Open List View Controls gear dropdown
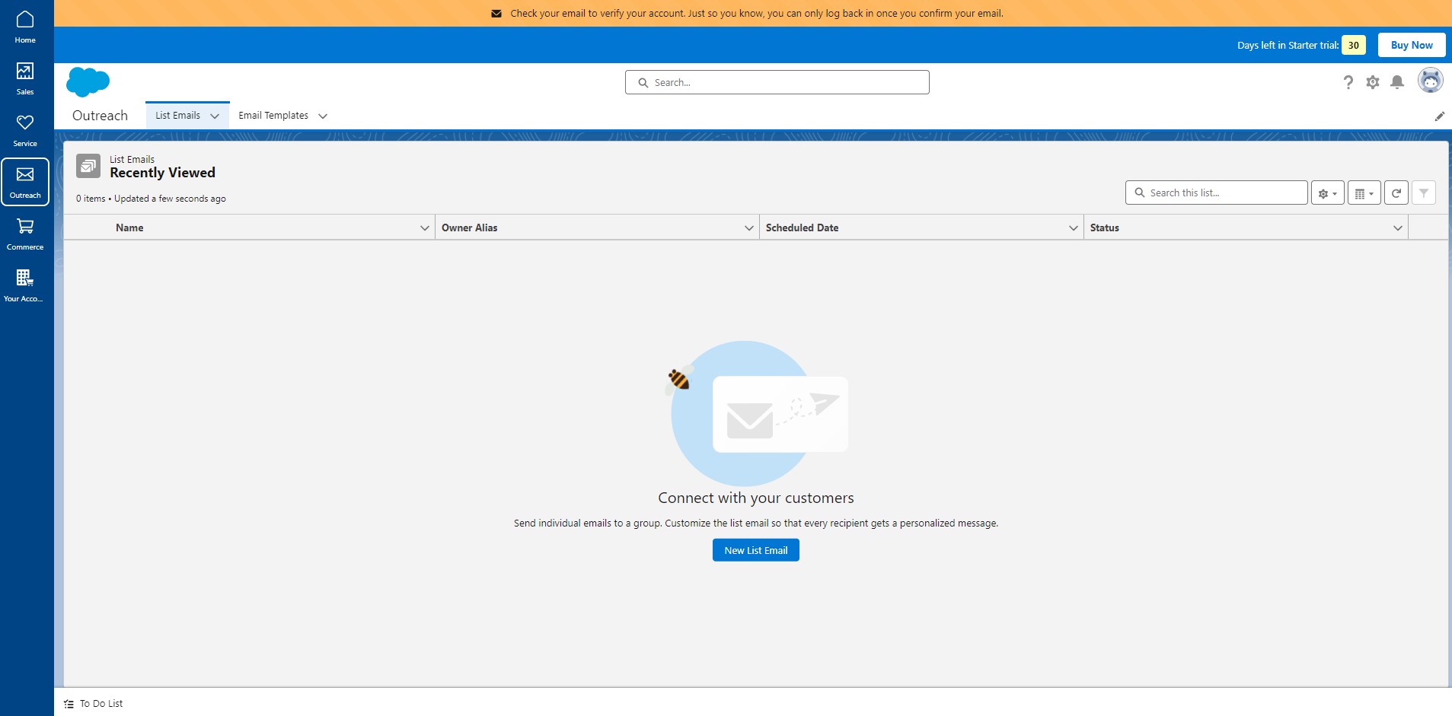The height and width of the screenshot is (716, 1452). click(1327, 193)
